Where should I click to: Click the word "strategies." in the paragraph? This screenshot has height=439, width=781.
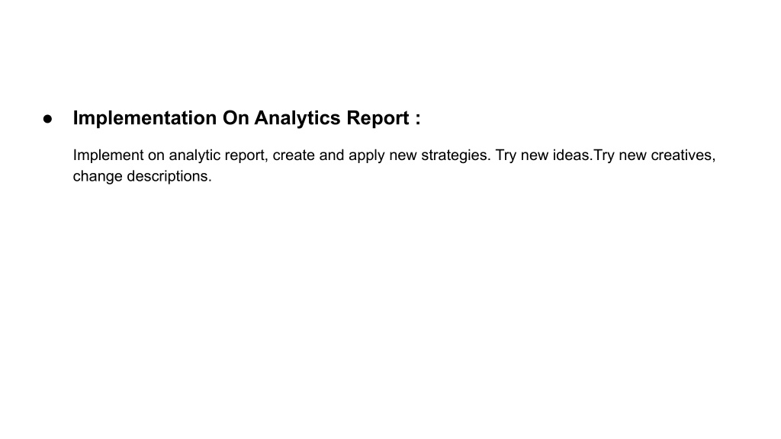tap(456, 155)
